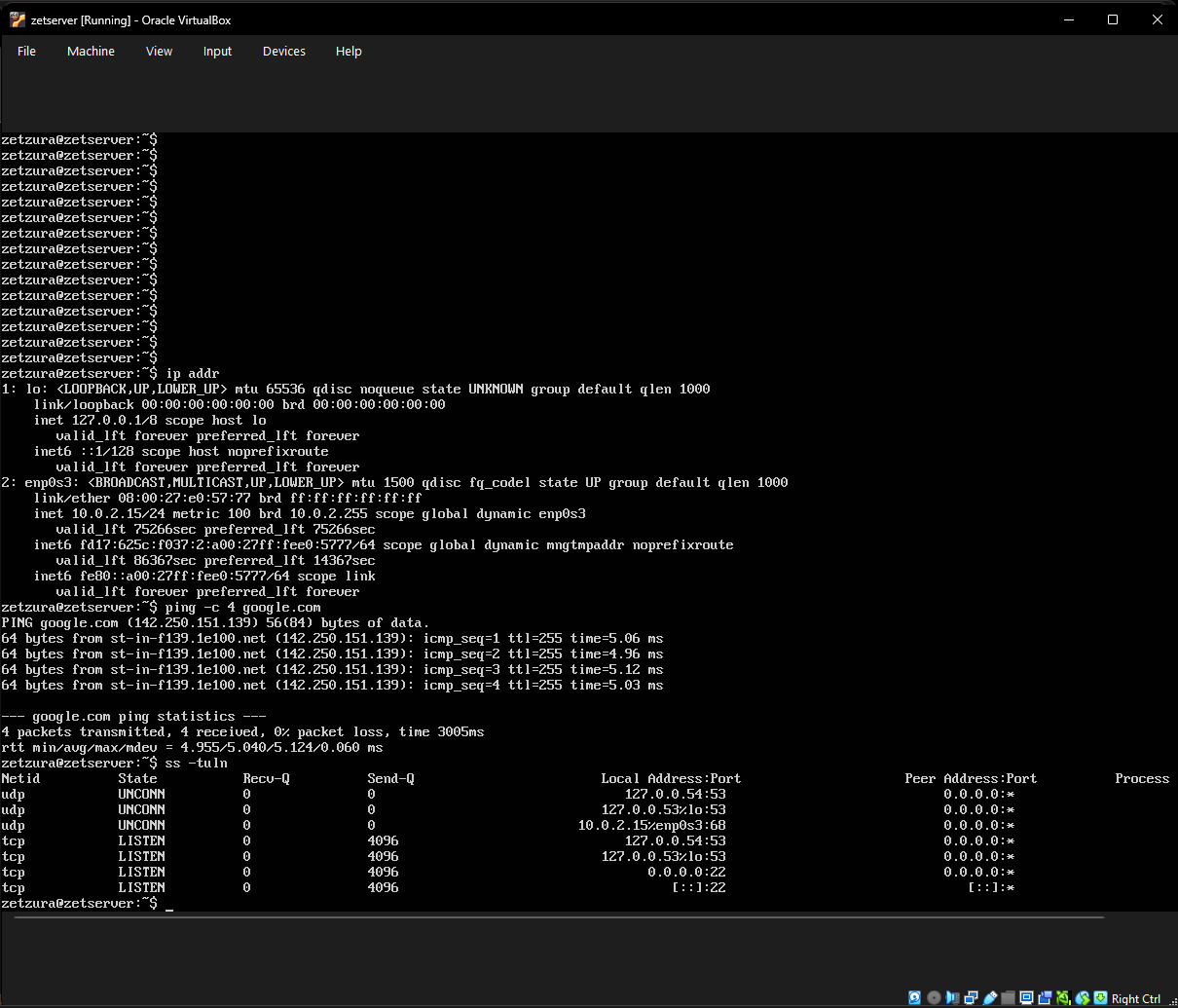Open the Input menu
1178x1008 pixels.
tap(217, 52)
